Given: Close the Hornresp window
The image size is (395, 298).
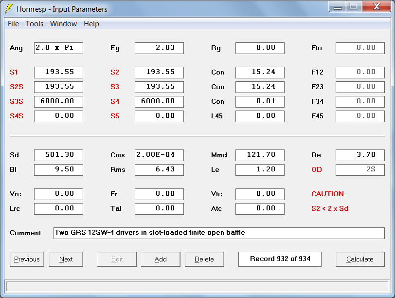Looking at the screenshot, I should [x=377, y=7].
